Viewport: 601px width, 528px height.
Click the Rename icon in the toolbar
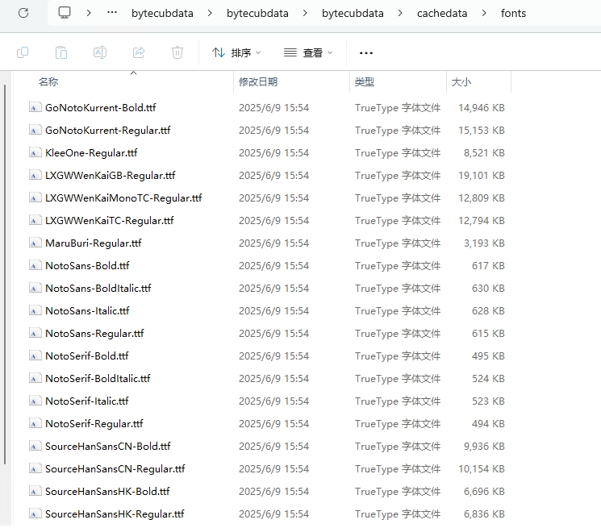[x=100, y=52]
